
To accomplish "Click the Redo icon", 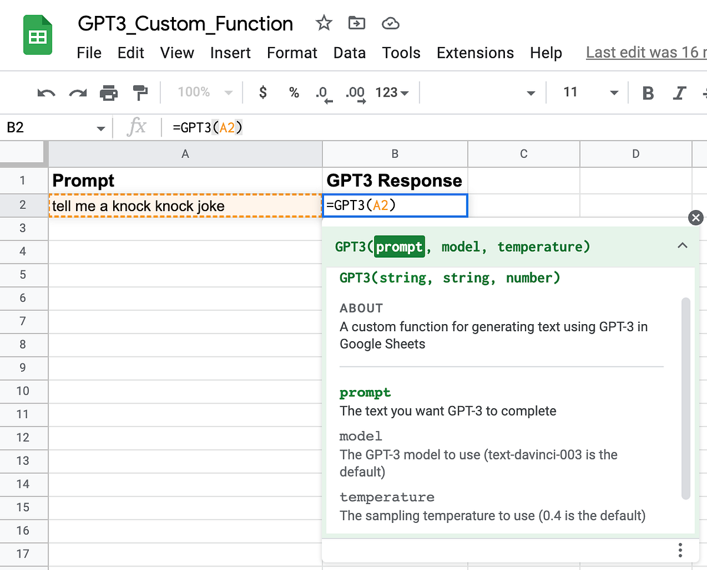I will tap(77, 92).
